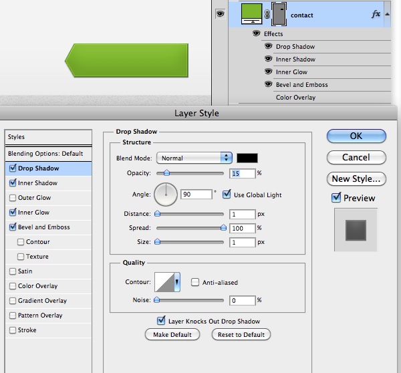
Task: Click the Distance value field
Action: (x=242, y=214)
